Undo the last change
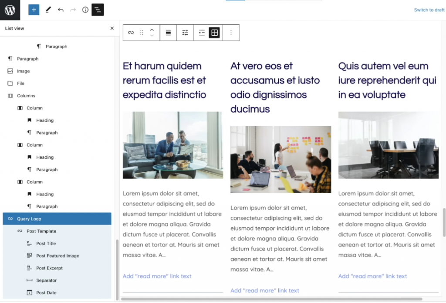Viewport: 446px width, 303px height. click(61, 10)
